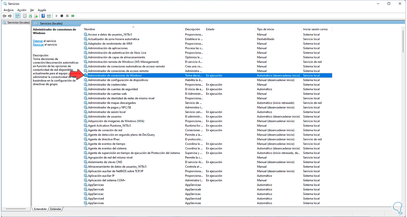The height and width of the screenshot is (217, 407).
Task: Select Servicios (locales) in the console tree
Action: pos(18,22)
